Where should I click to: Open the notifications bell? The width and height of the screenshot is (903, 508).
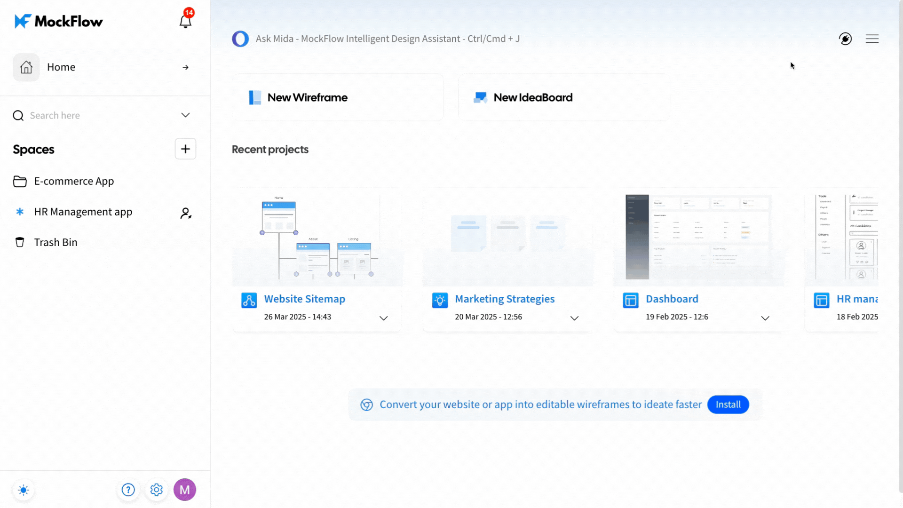click(x=185, y=21)
